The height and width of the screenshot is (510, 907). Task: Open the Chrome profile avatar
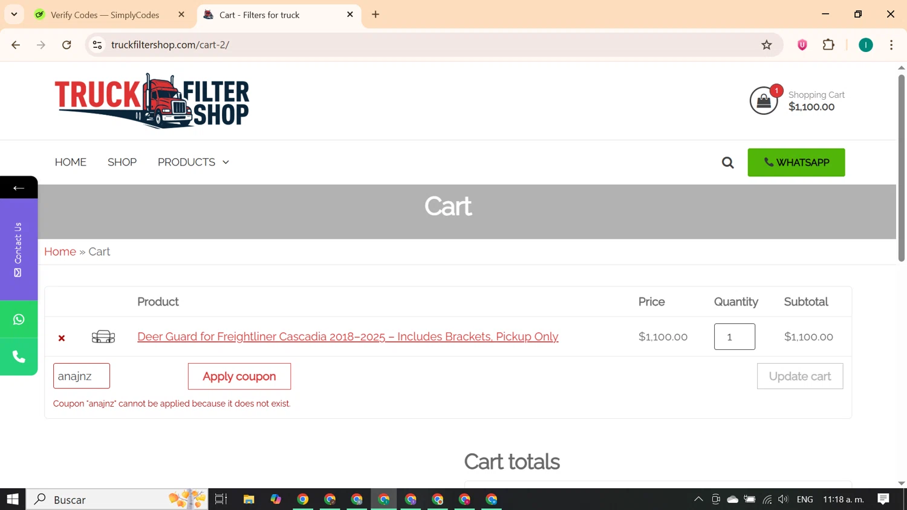tap(866, 45)
